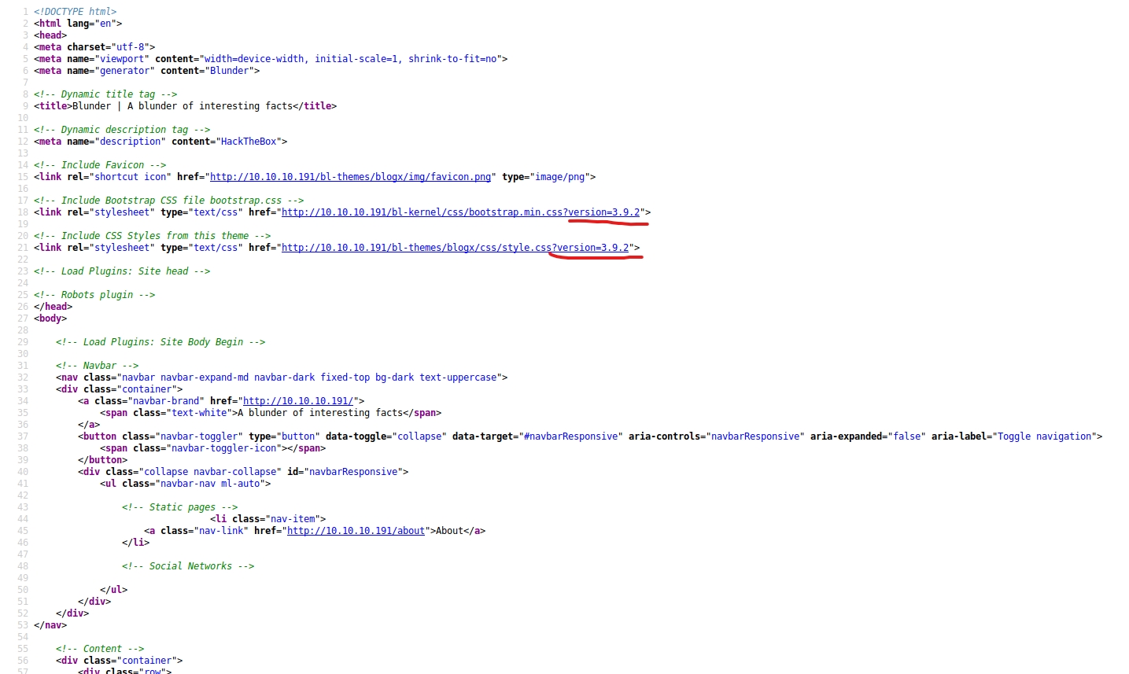The width and height of the screenshot is (1129, 674).
Task: Click line number 18 in the gutter
Action: 23,212
